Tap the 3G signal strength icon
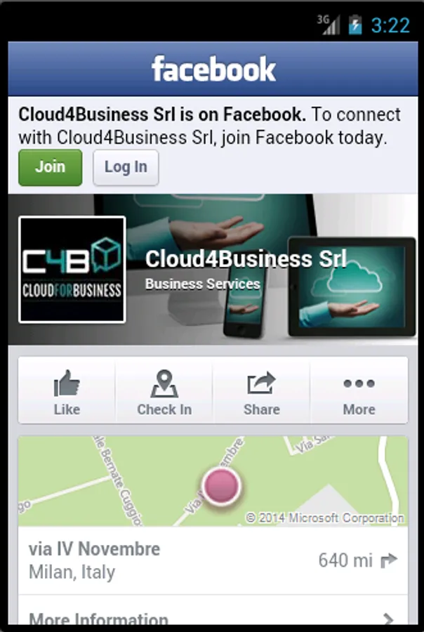 (328, 25)
